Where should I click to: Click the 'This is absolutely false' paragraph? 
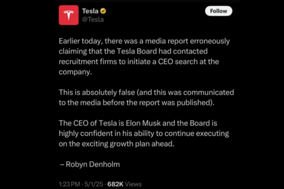click(x=147, y=98)
